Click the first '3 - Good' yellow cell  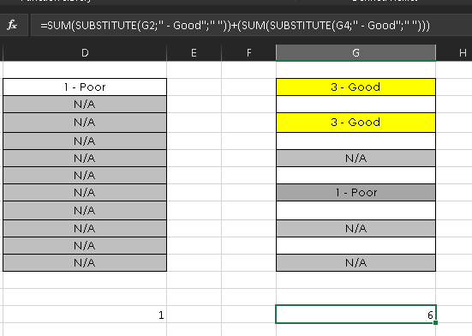tap(355, 87)
